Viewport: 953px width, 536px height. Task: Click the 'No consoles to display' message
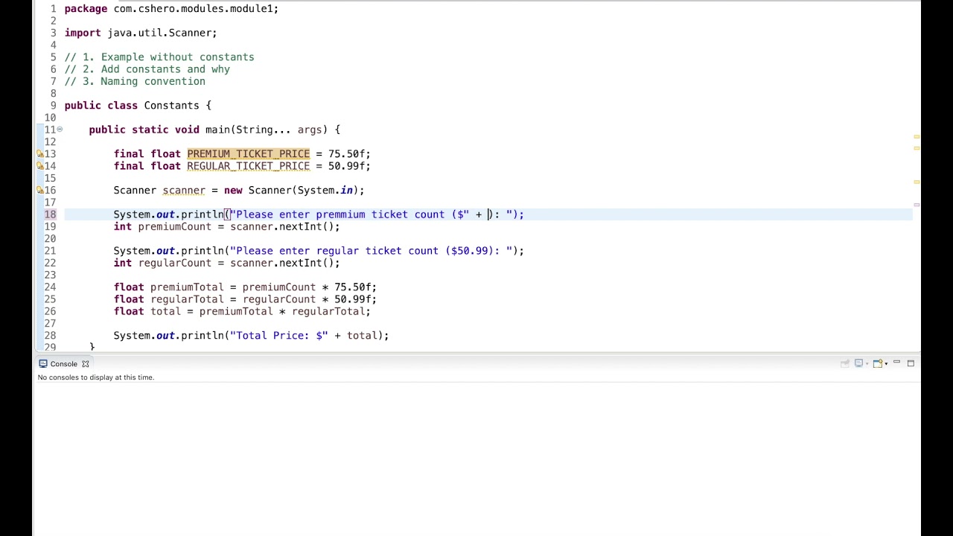pos(96,377)
